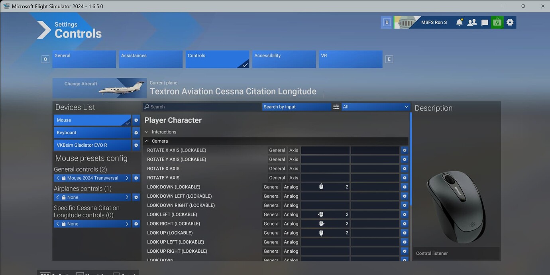Open gear for LOOK UP (LOCKABLE)
The height and width of the screenshot is (275, 550).
(405, 233)
